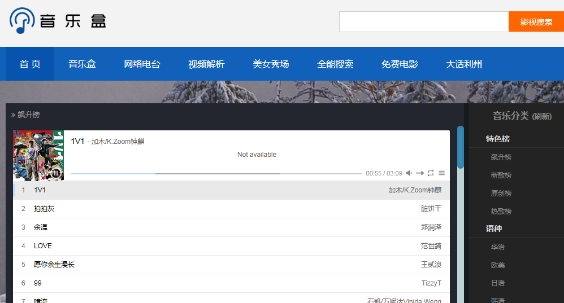Play song 3 余温
Image resolution: width=564 pixels, height=303 pixels.
tap(231, 227)
